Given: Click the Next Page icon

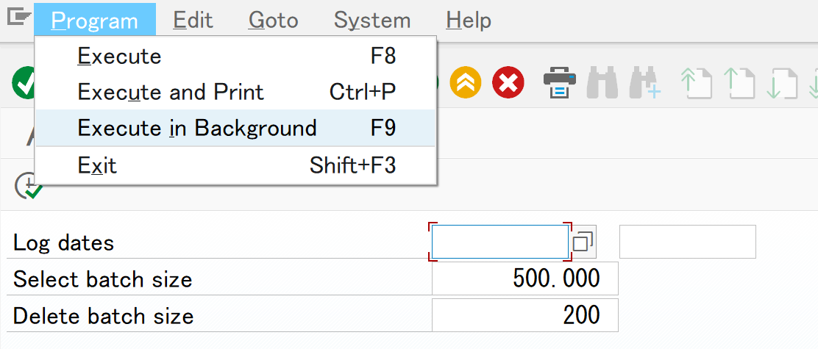Looking at the screenshot, I should [x=781, y=82].
